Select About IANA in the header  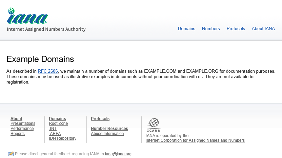click(263, 29)
